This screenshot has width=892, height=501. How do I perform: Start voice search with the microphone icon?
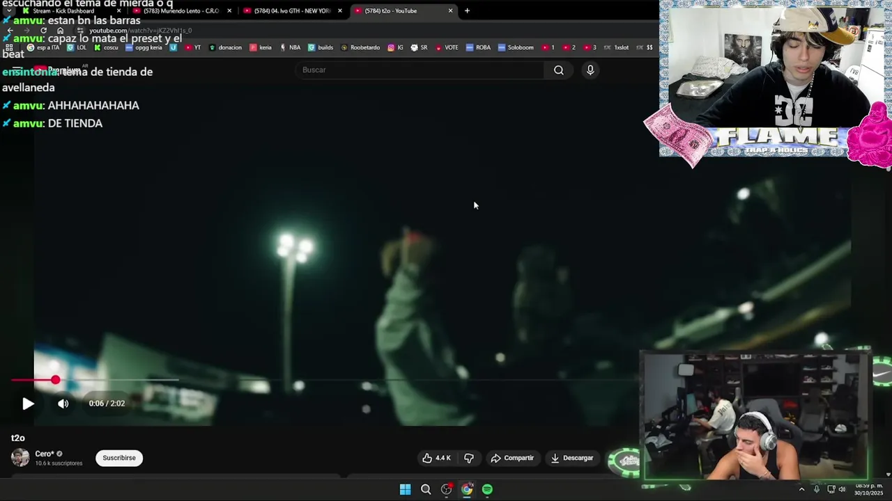[590, 70]
